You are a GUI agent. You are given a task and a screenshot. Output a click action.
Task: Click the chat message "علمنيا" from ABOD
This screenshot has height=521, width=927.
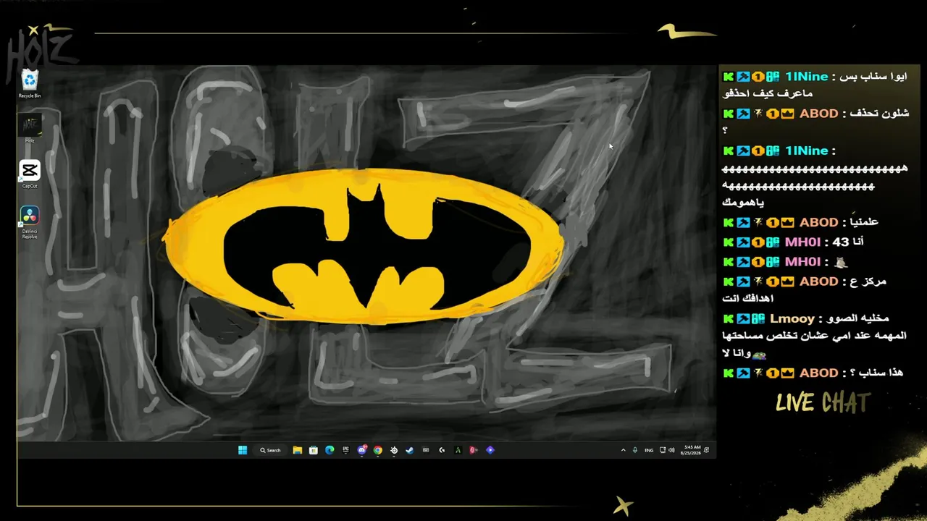coord(863,222)
